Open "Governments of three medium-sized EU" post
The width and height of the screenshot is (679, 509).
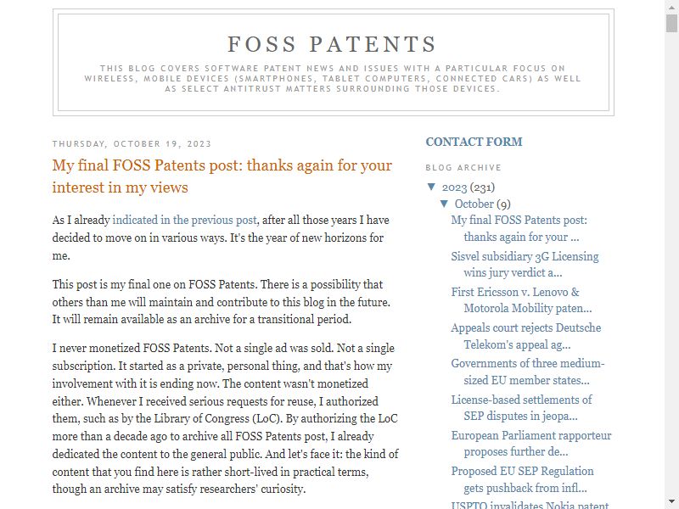(528, 372)
